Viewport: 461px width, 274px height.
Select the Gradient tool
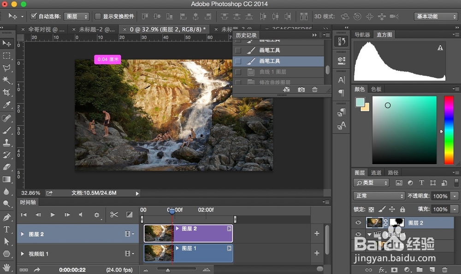[x=6, y=179]
